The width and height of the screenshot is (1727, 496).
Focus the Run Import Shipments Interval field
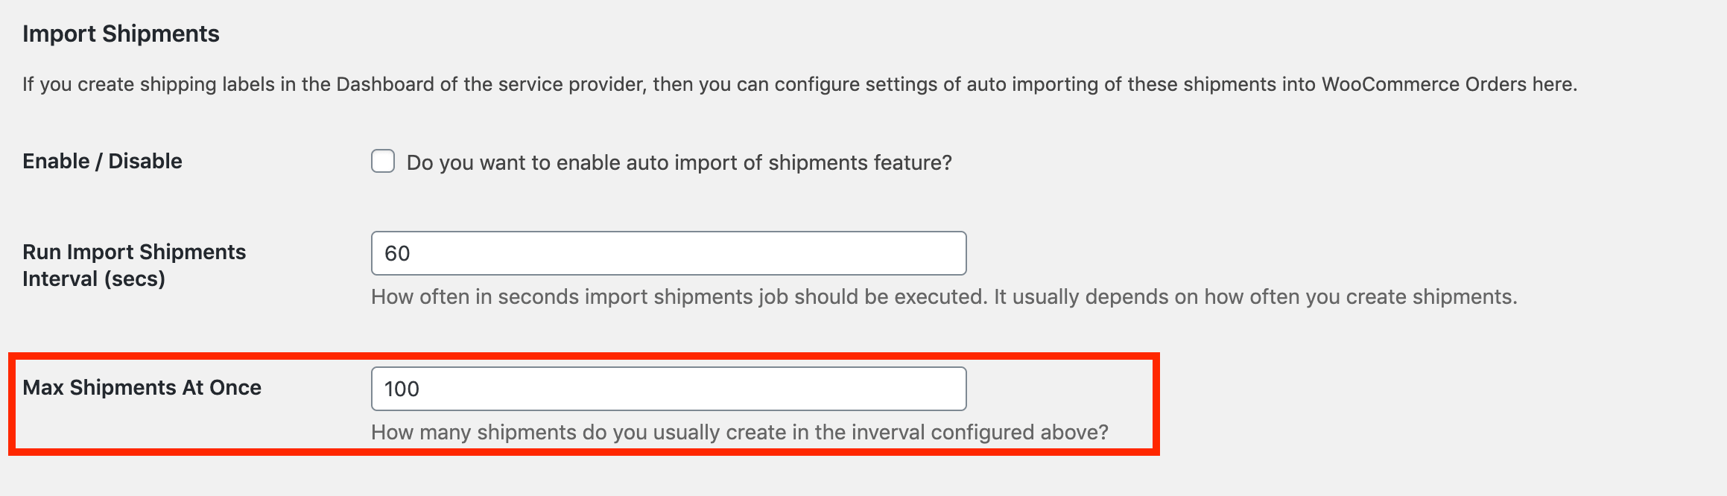[x=668, y=253]
